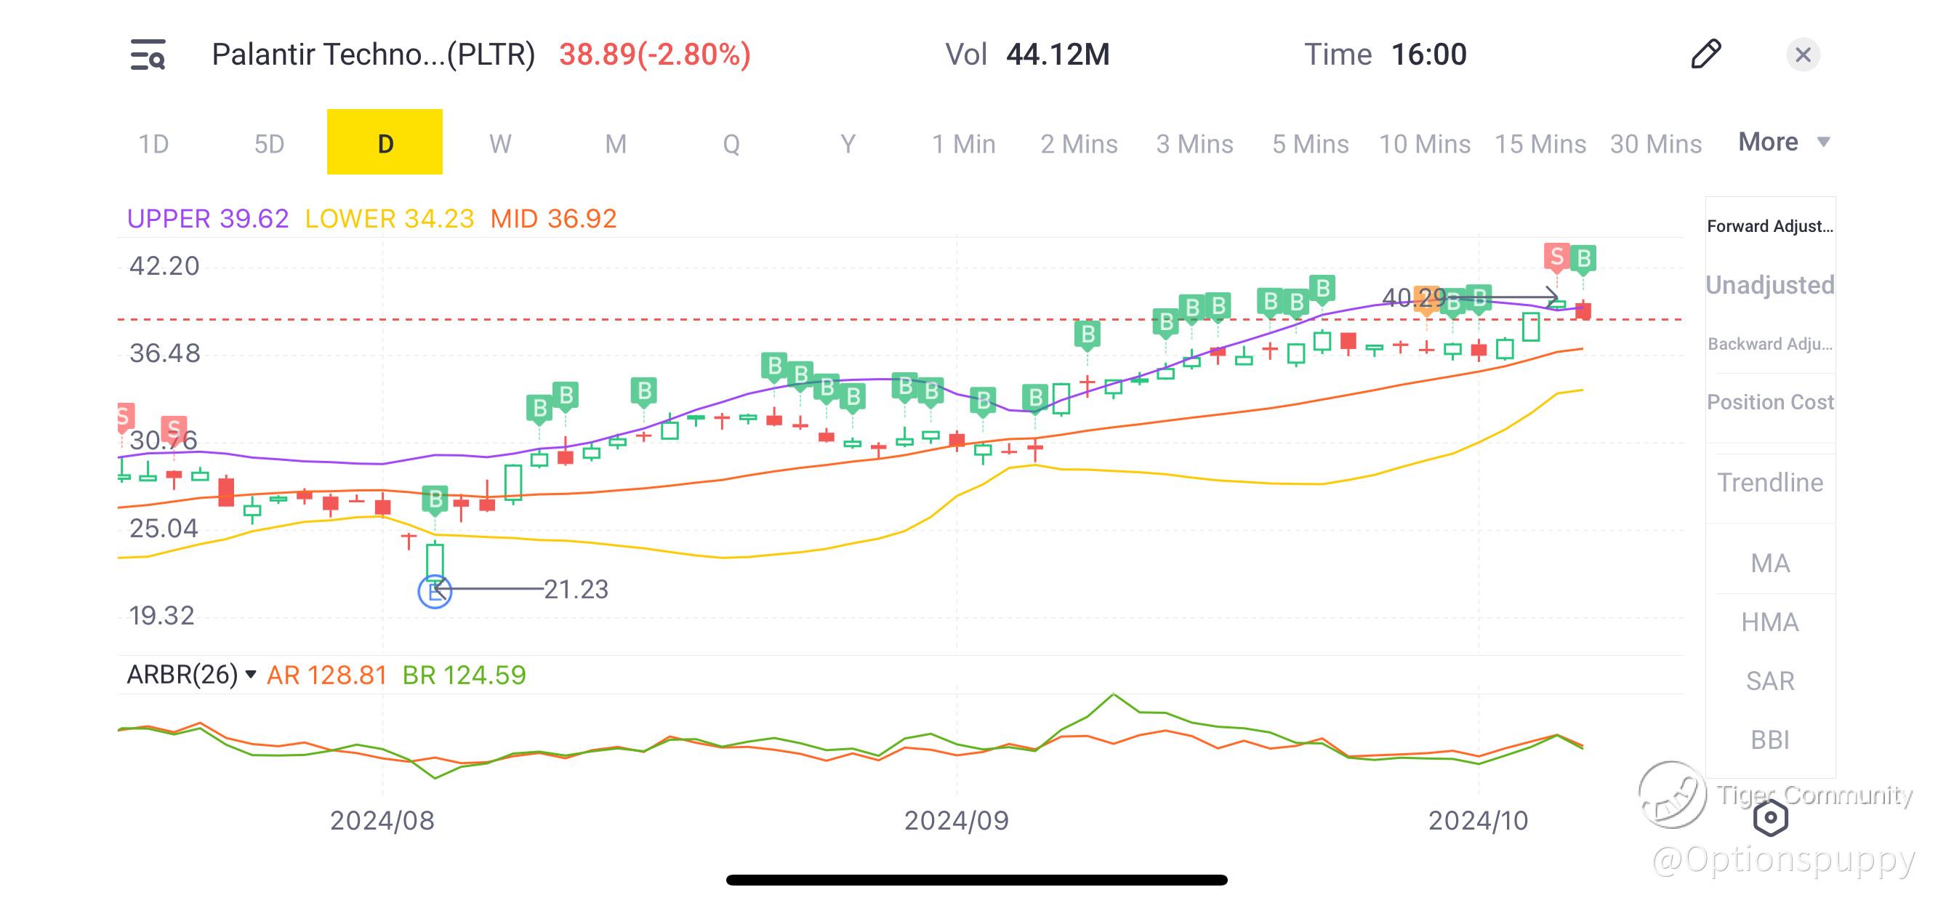Open the hexagon chart settings icon
The width and height of the screenshot is (1954, 903).
point(1770,818)
